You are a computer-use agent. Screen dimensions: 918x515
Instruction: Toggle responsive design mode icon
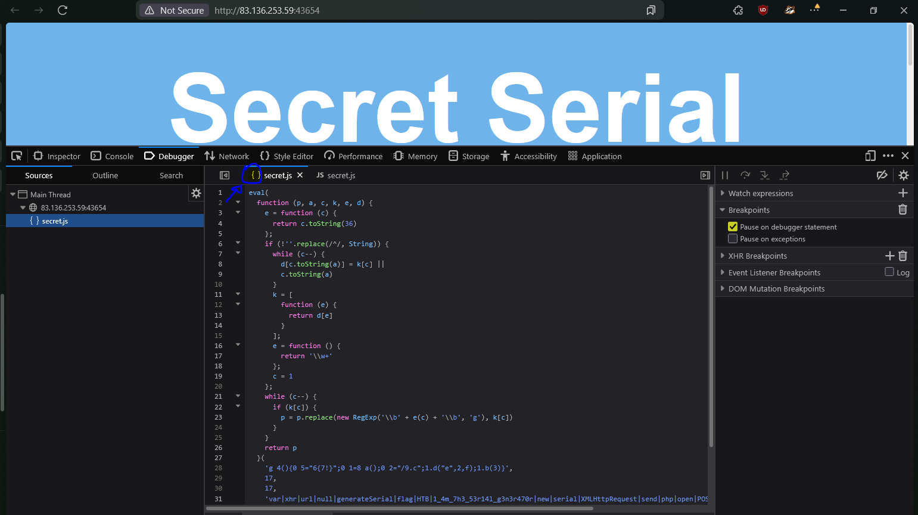pyautogui.click(x=870, y=156)
